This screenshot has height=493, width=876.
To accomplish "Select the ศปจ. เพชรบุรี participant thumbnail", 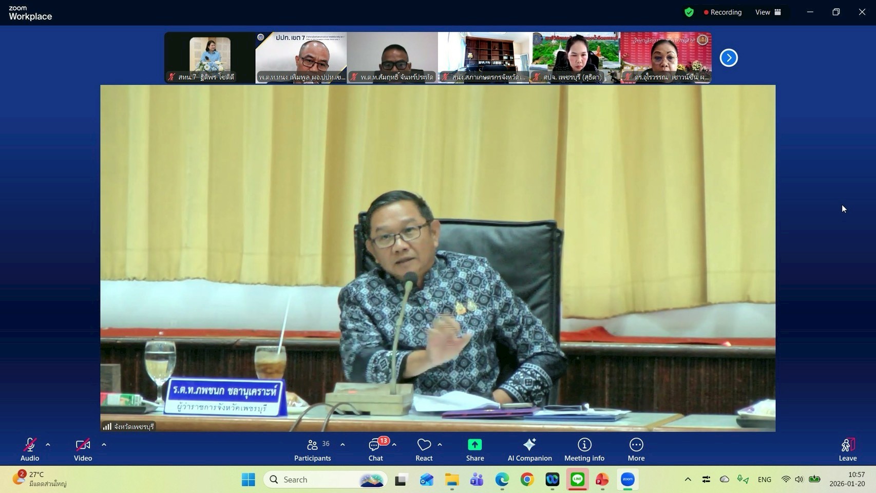I will point(575,58).
